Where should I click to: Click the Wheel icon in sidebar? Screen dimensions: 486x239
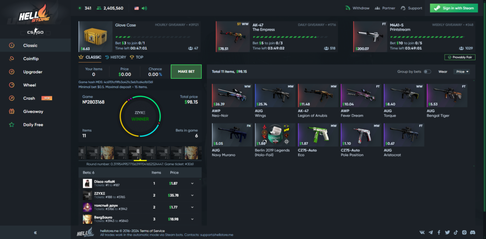[x=11, y=85]
